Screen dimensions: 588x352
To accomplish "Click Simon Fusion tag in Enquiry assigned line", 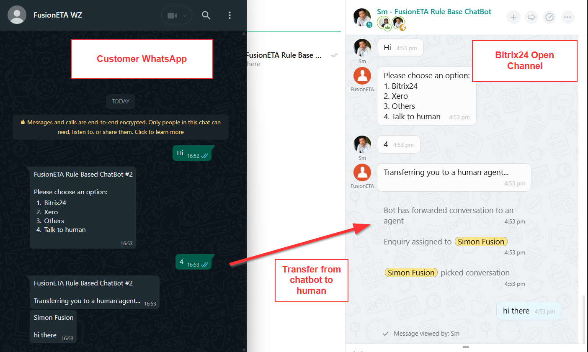I will 481,242.
